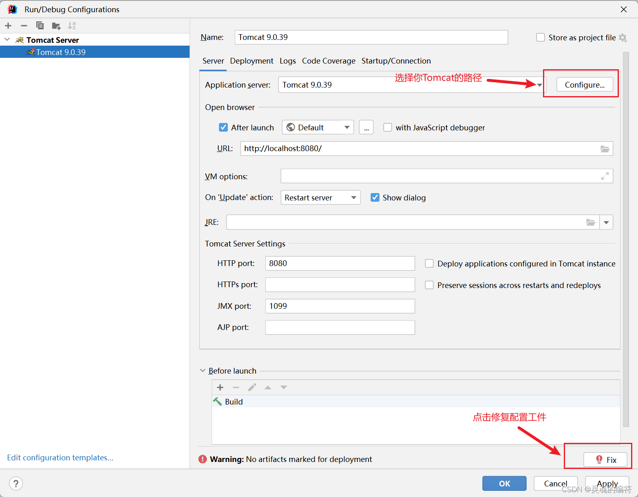Remove the Before launch task
This screenshot has width=638, height=497.
point(236,387)
